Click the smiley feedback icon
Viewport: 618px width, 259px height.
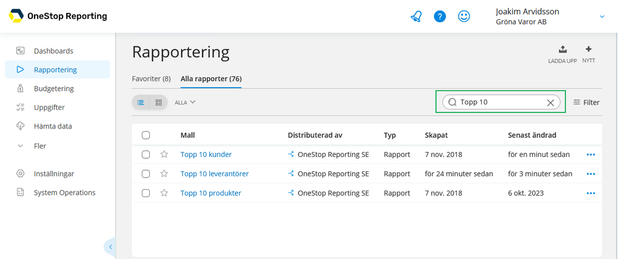464,16
